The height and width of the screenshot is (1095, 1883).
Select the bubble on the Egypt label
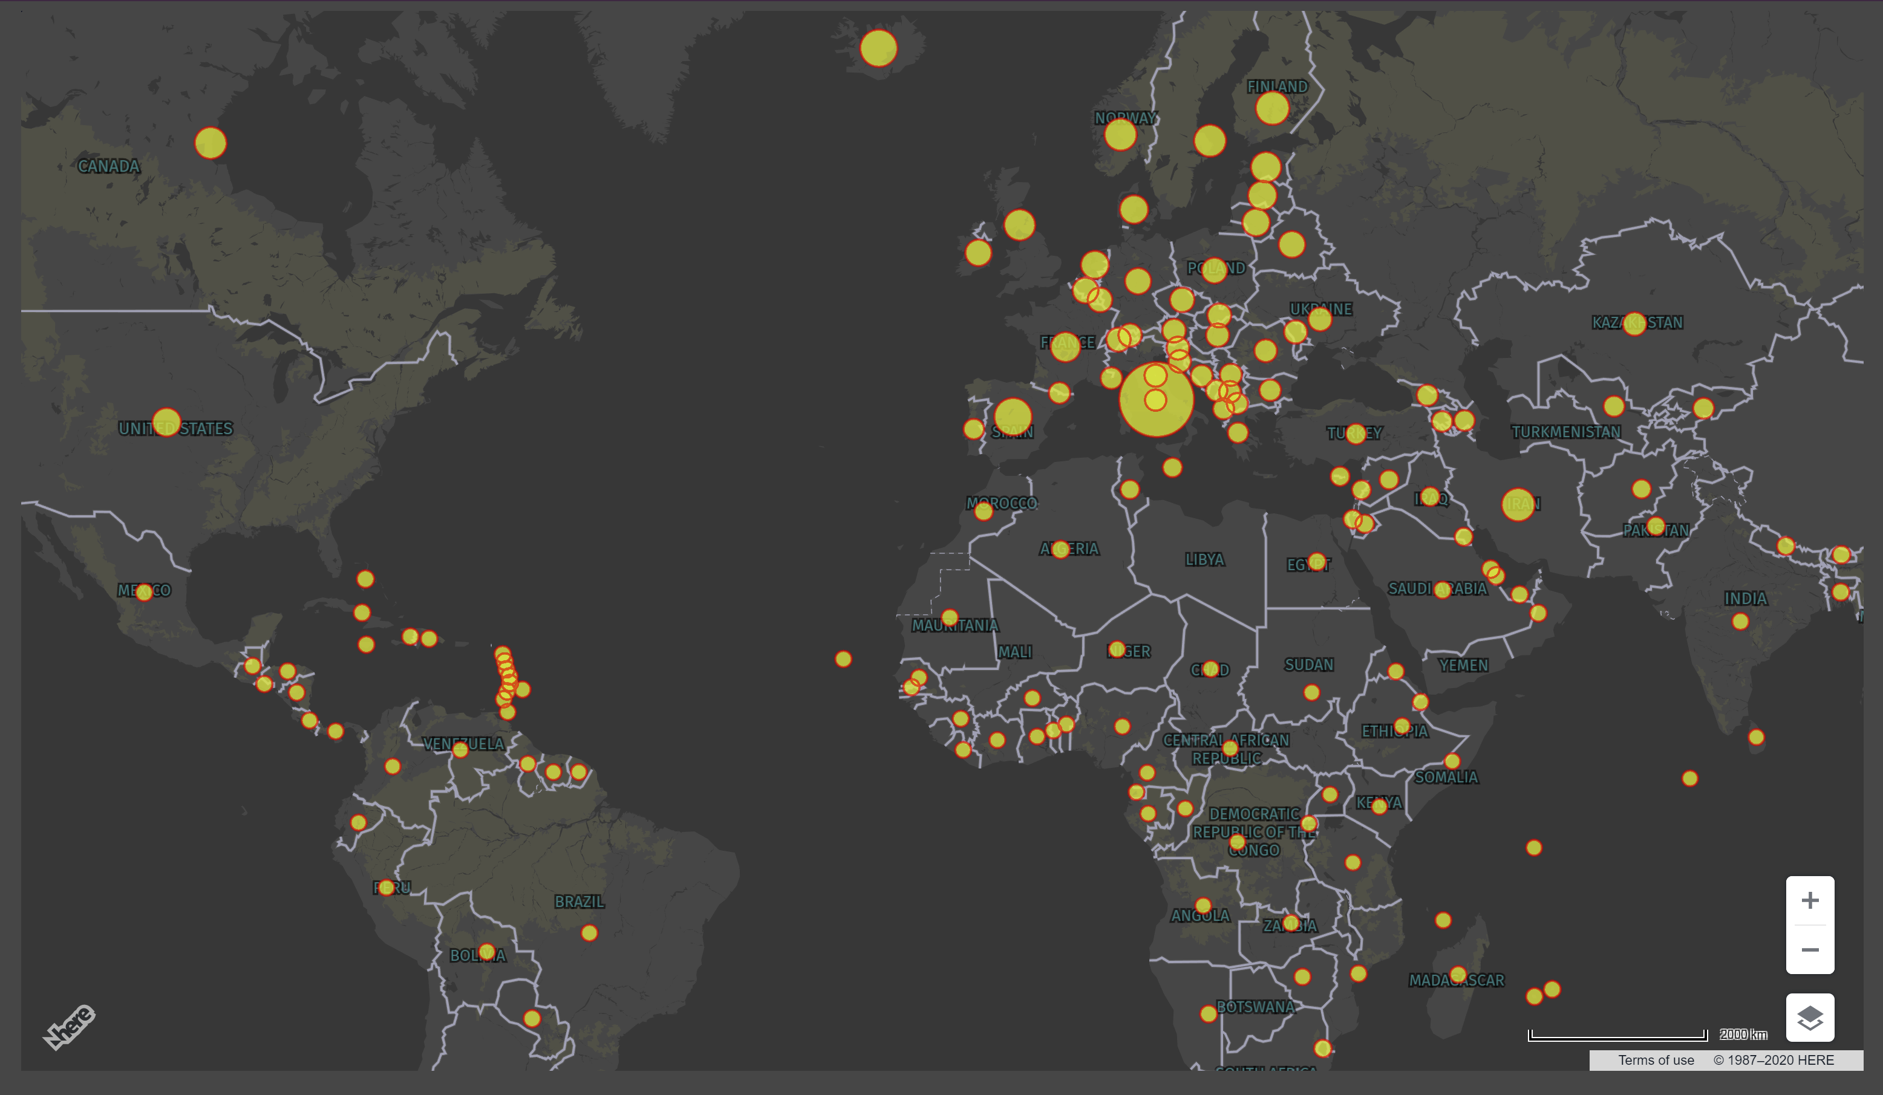[x=1317, y=561]
